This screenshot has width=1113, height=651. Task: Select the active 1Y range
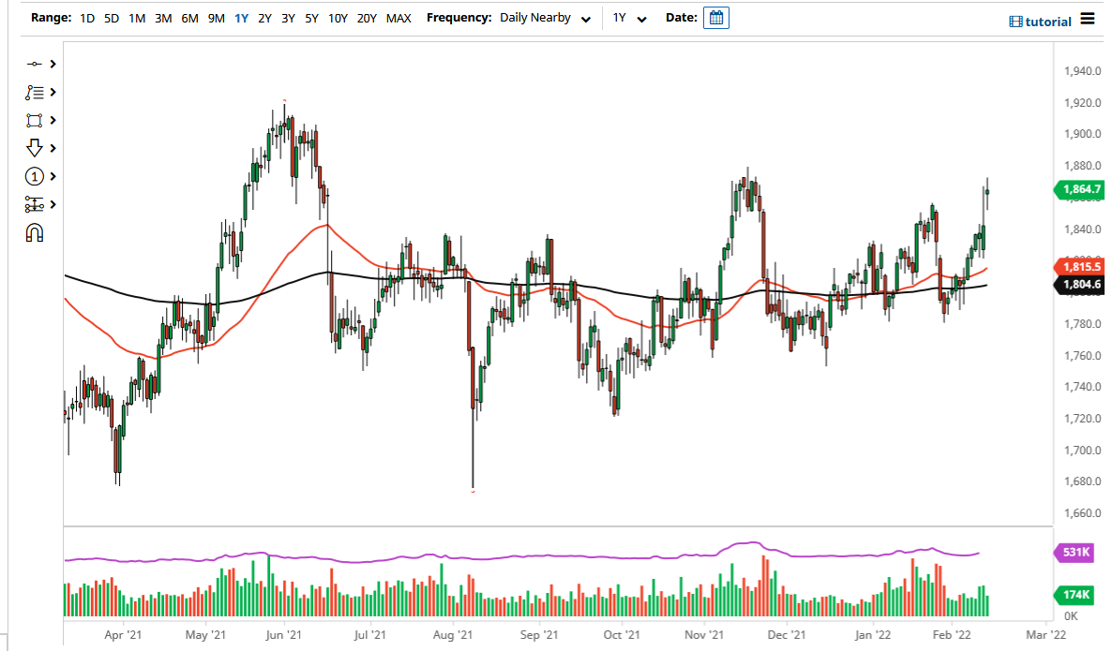pyautogui.click(x=241, y=19)
